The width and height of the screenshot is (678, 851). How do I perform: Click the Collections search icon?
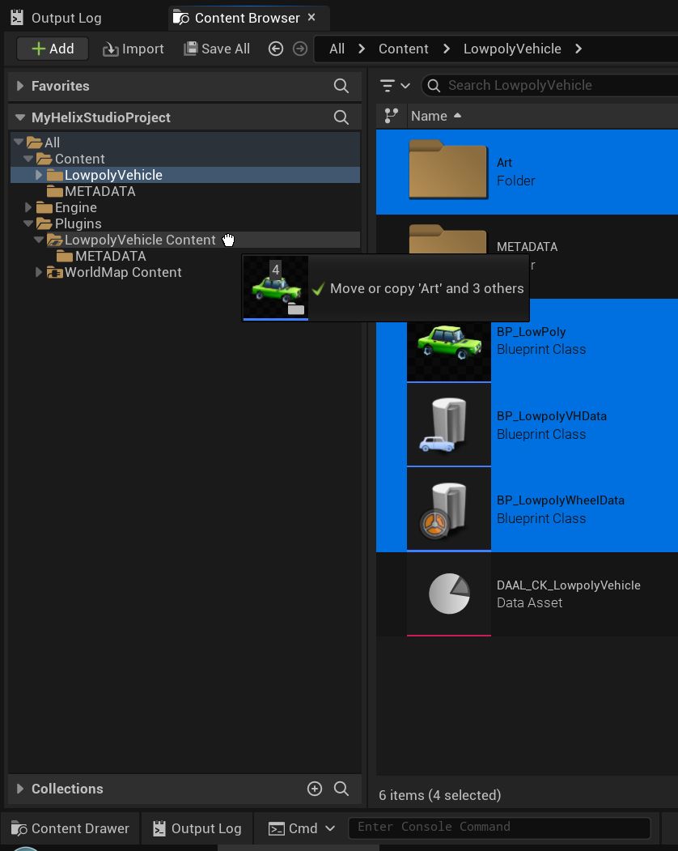coord(341,789)
